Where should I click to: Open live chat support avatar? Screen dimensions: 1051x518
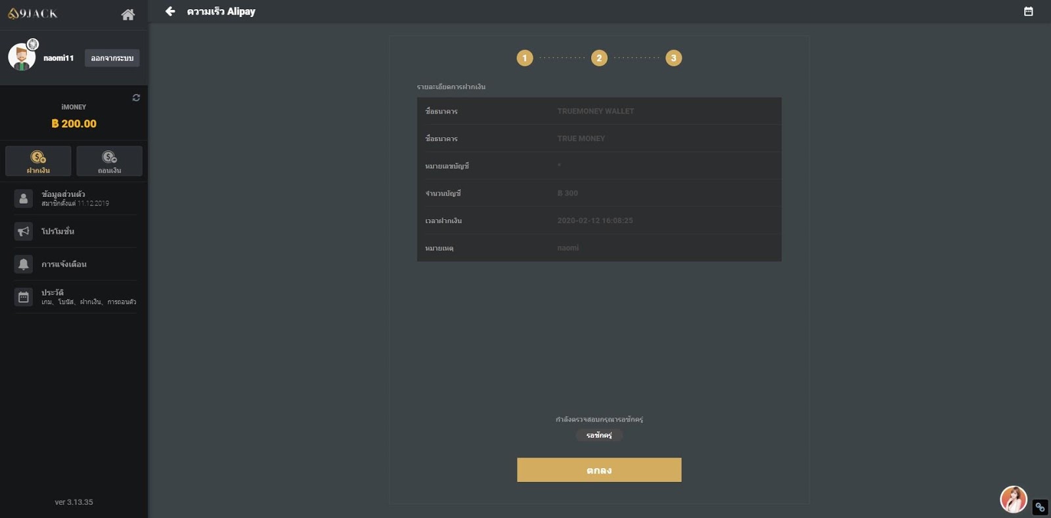1014,500
